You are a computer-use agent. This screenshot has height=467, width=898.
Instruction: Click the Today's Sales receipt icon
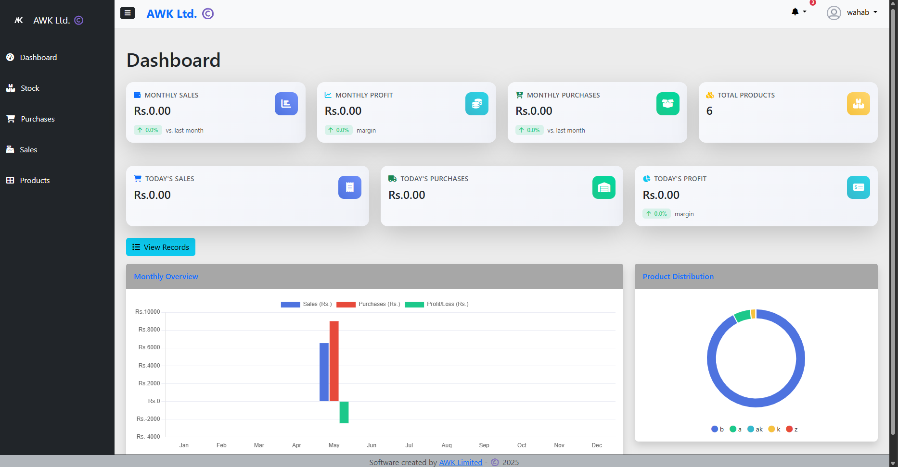point(349,187)
